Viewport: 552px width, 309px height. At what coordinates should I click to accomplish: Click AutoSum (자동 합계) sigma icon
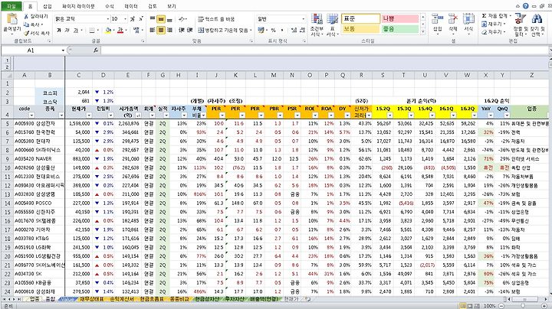coord(484,16)
